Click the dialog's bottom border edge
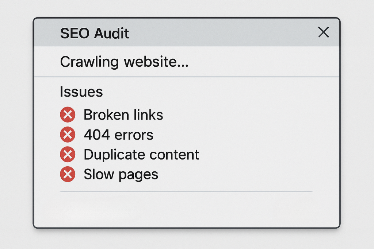The height and width of the screenshot is (249, 374). [186, 227]
